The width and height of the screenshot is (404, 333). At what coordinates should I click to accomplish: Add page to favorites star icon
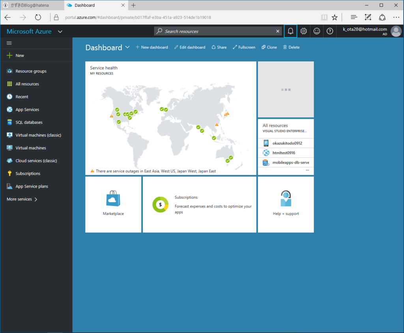pyautogui.click(x=335, y=17)
